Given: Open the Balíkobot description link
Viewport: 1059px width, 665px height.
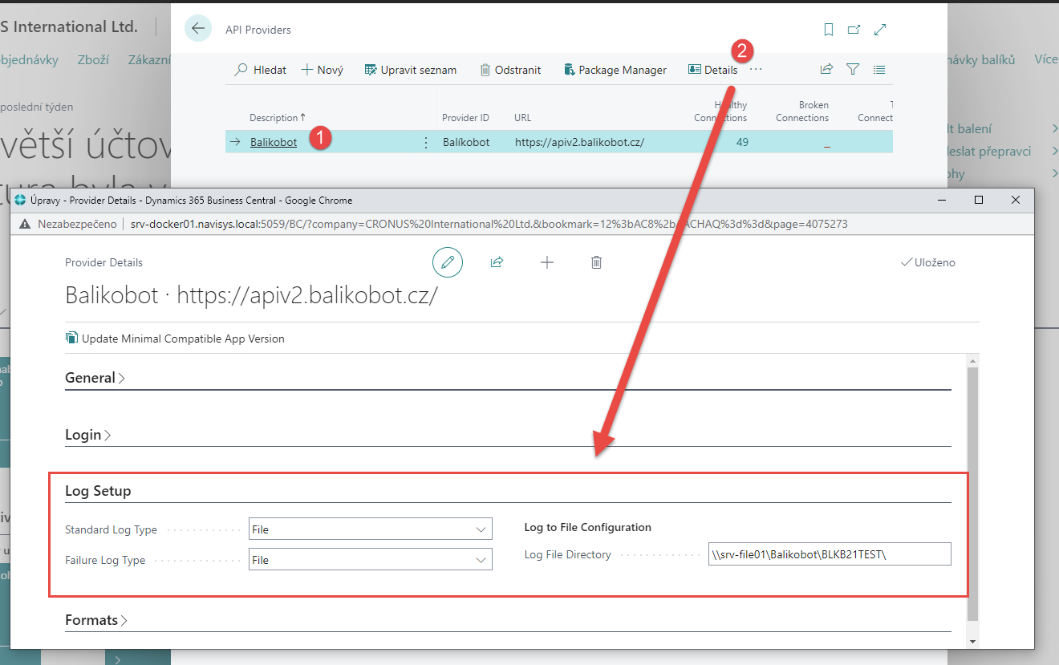Looking at the screenshot, I should [274, 142].
